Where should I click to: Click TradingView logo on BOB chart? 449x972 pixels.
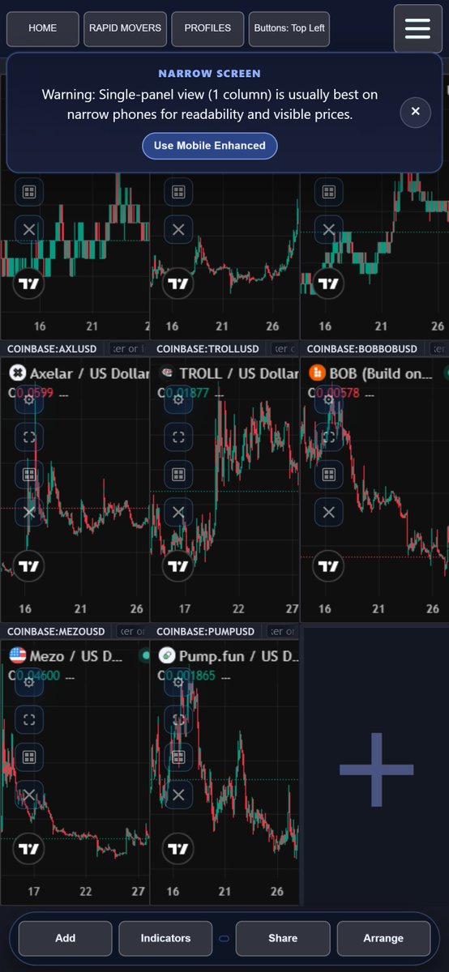point(328,566)
